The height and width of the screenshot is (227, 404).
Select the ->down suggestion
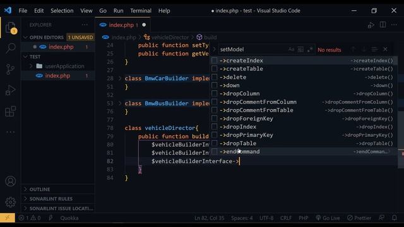304,86
